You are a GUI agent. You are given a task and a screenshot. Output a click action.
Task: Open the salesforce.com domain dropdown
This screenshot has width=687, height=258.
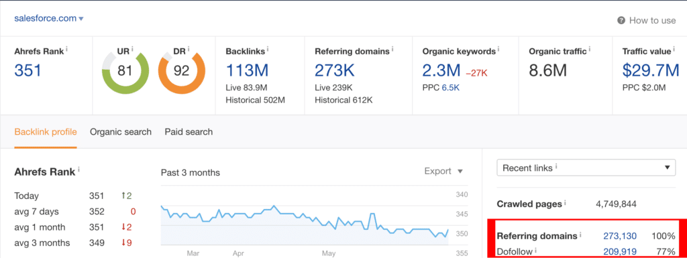coord(49,19)
